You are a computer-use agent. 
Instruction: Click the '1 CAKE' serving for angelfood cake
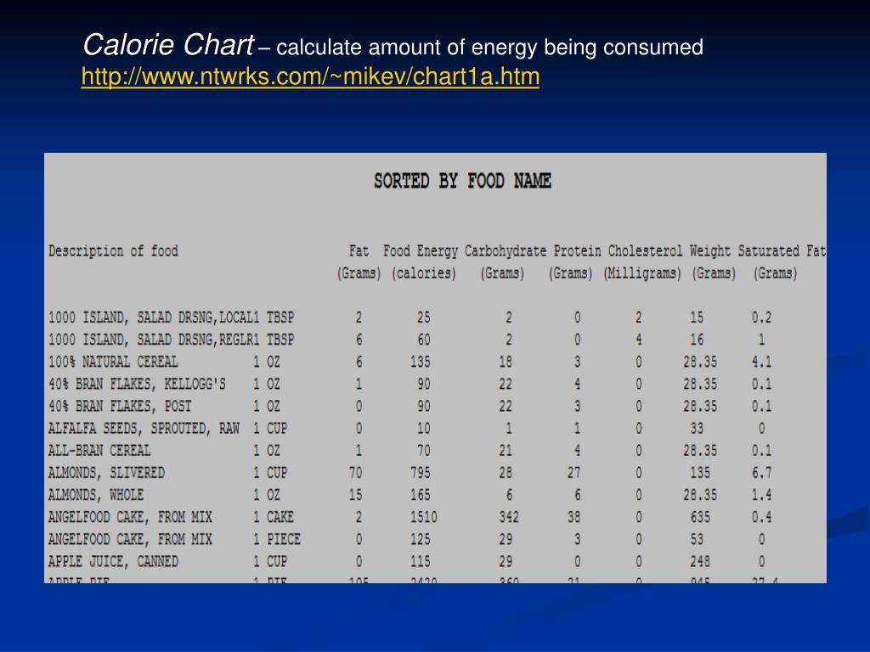(x=274, y=517)
